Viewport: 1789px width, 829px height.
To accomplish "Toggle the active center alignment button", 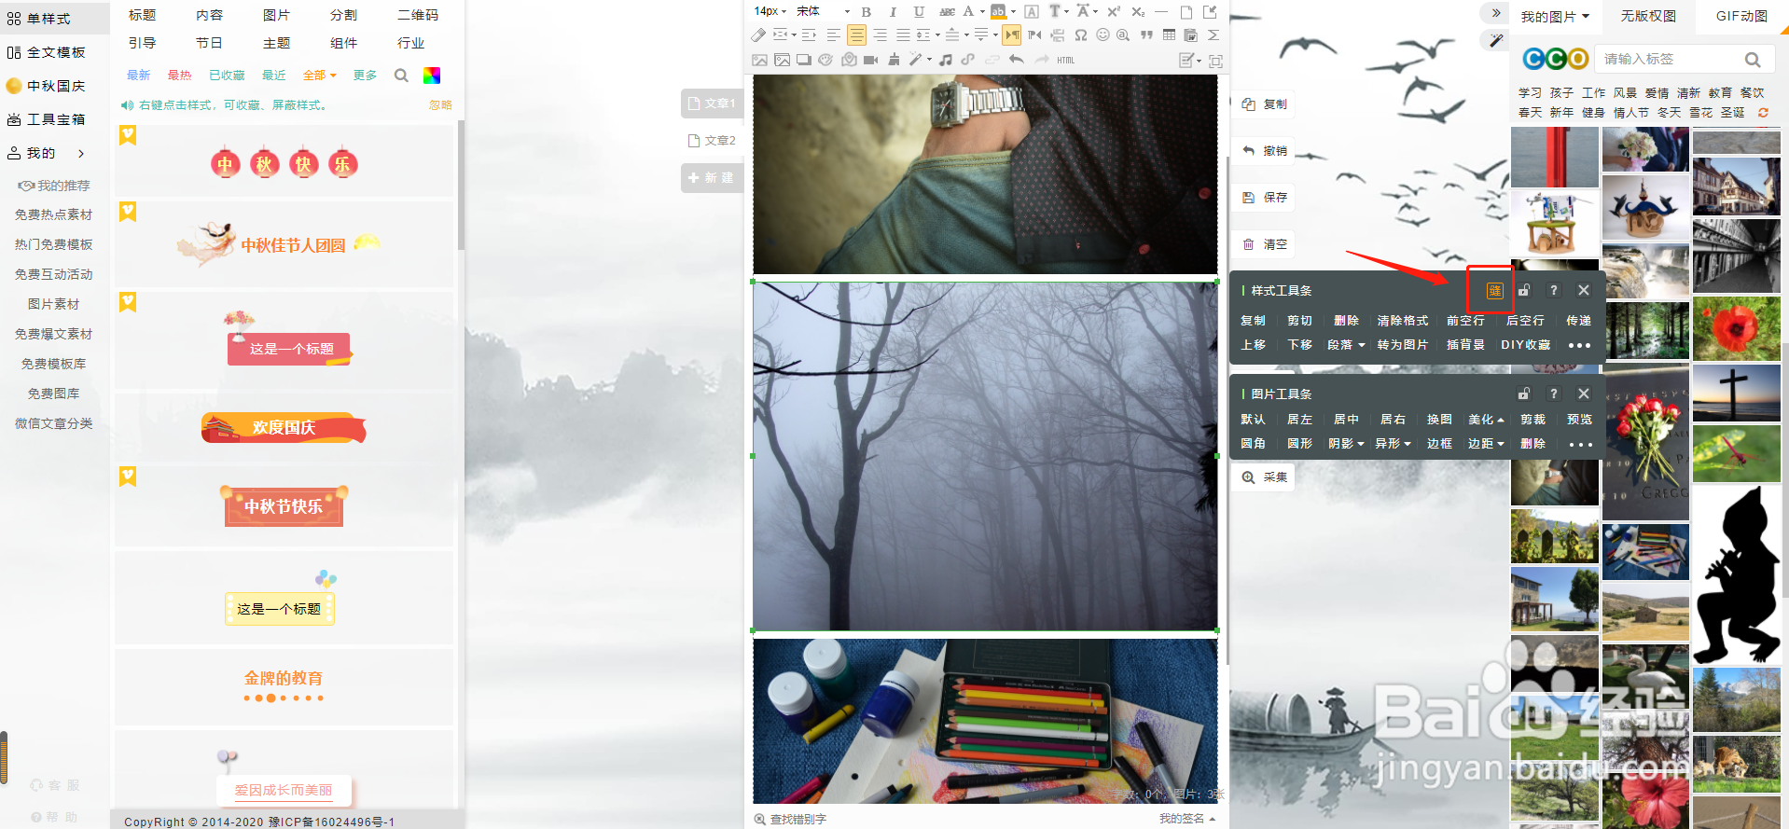I will click(856, 35).
